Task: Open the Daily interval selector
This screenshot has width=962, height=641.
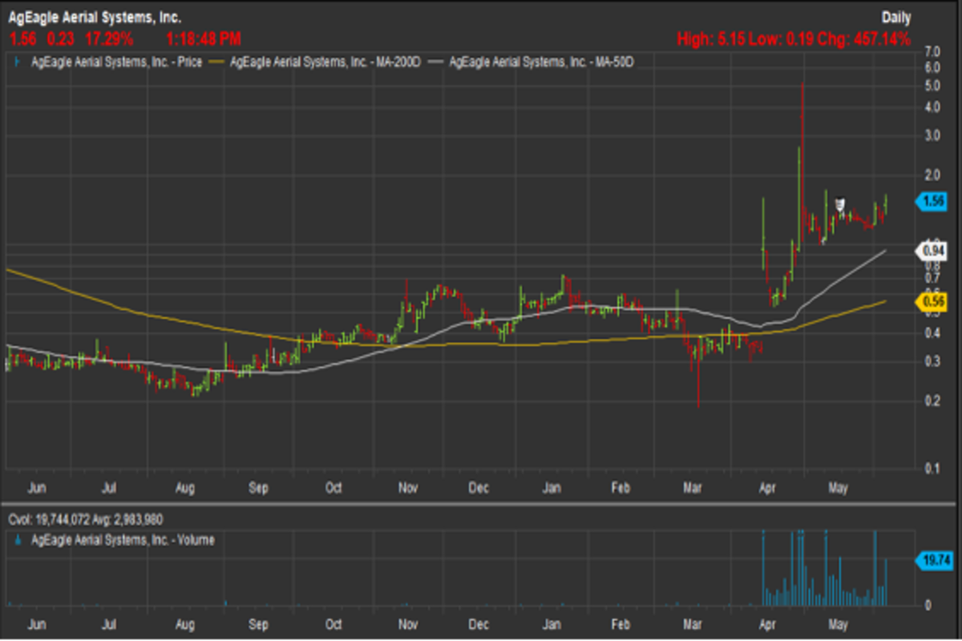Action: (895, 17)
